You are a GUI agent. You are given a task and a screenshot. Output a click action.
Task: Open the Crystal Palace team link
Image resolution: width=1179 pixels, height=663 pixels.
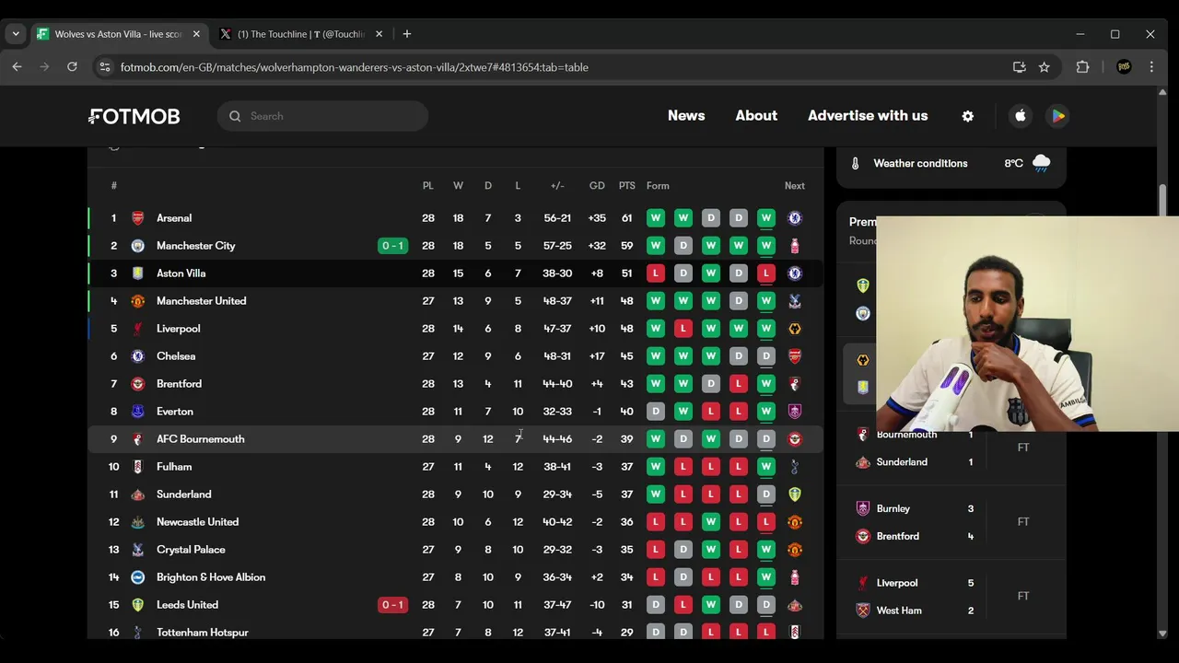[x=191, y=550]
